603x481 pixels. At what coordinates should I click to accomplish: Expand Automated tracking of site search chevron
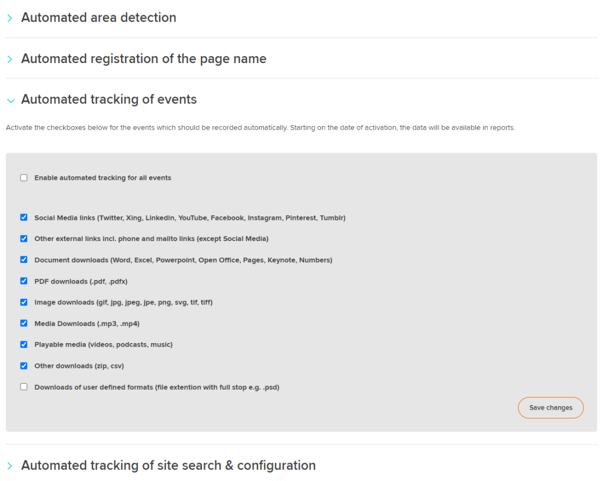10,466
